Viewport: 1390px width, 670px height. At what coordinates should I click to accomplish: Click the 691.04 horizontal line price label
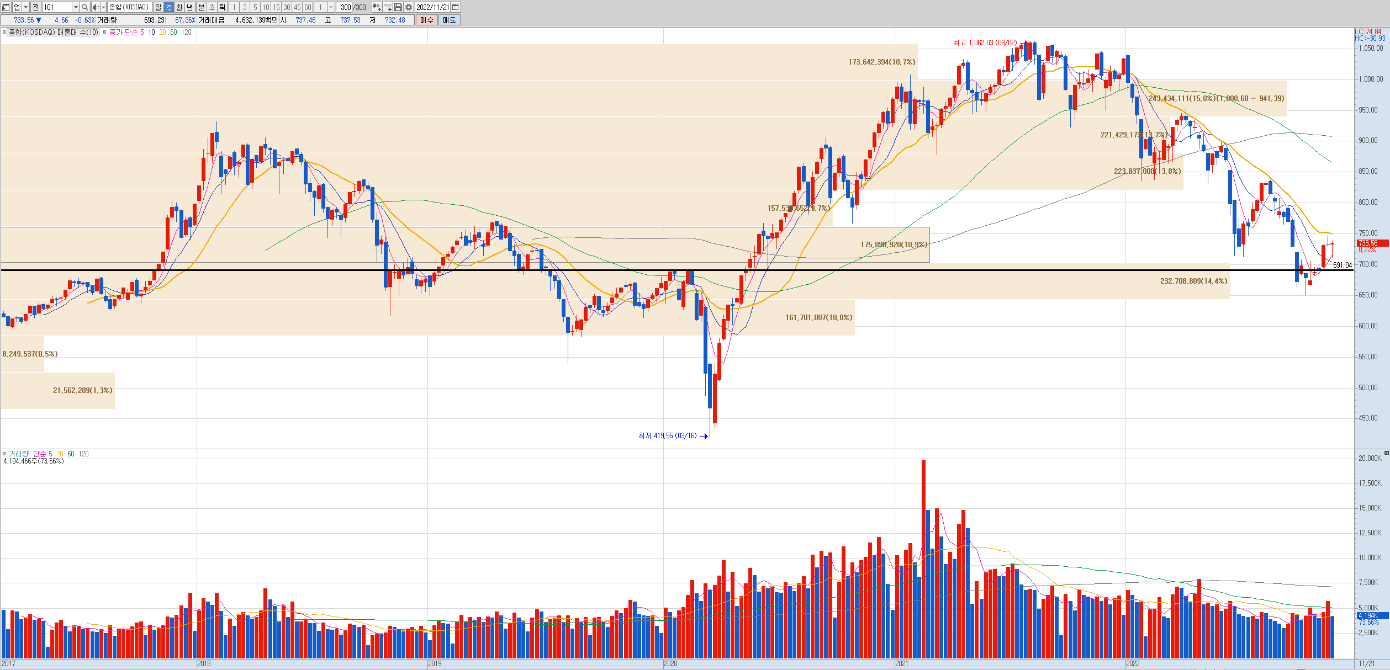click(x=1343, y=265)
